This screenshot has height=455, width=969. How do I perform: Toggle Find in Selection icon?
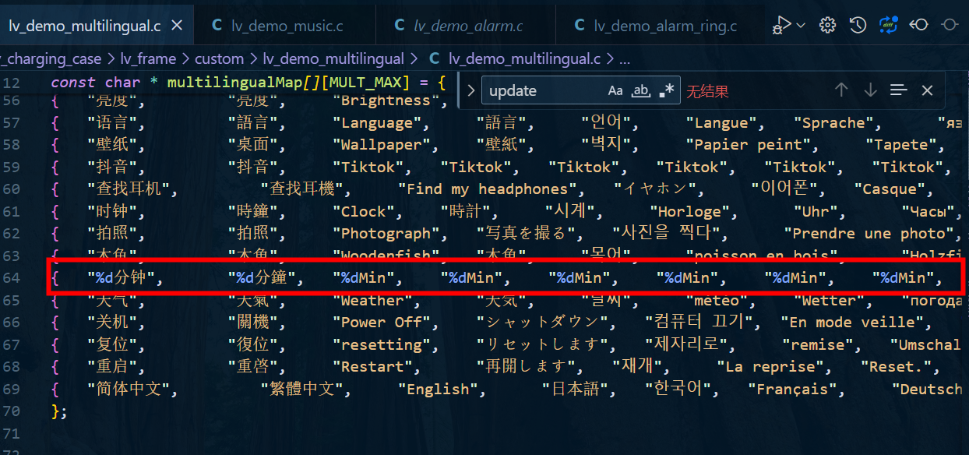pos(899,90)
